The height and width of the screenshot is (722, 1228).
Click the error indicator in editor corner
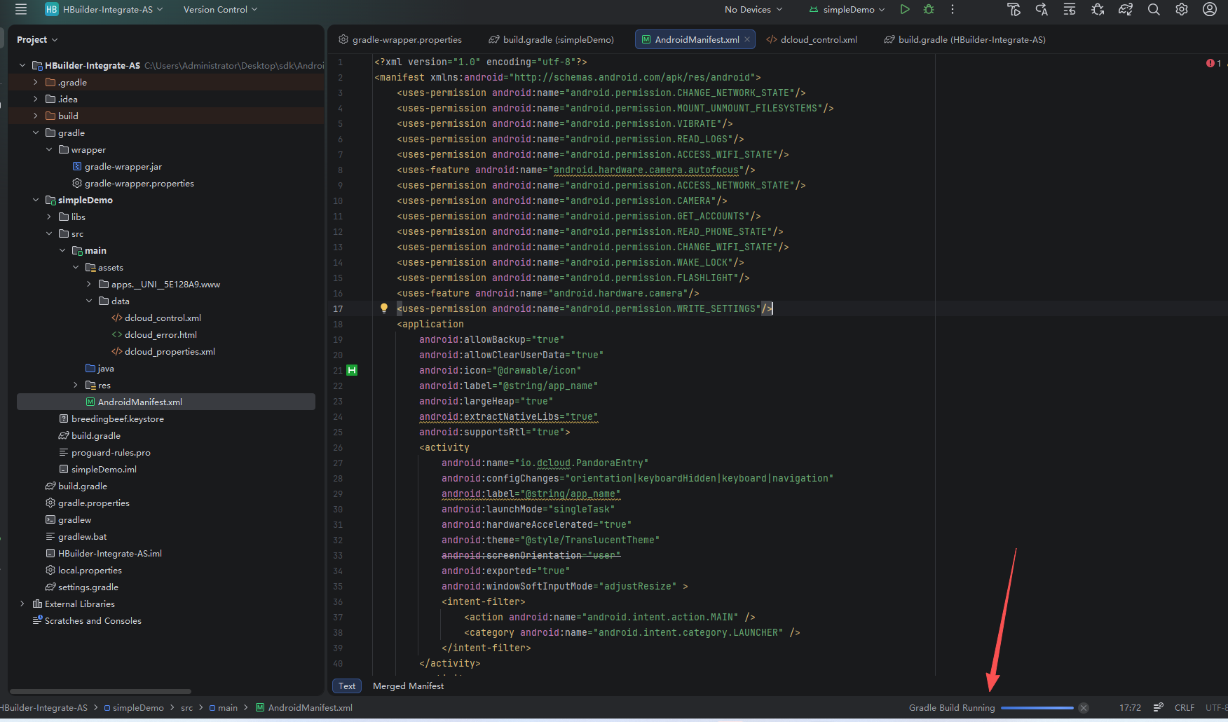coord(1213,63)
